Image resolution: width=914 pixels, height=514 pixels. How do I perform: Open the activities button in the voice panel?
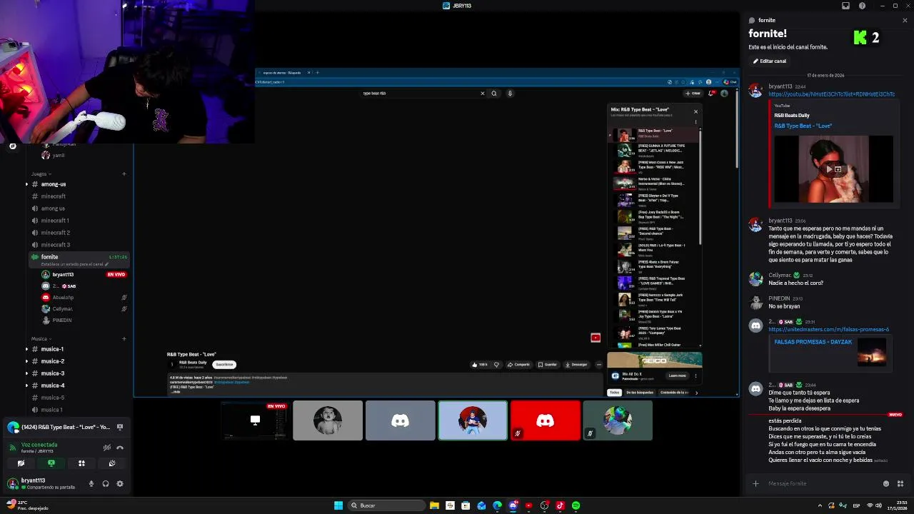81,463
